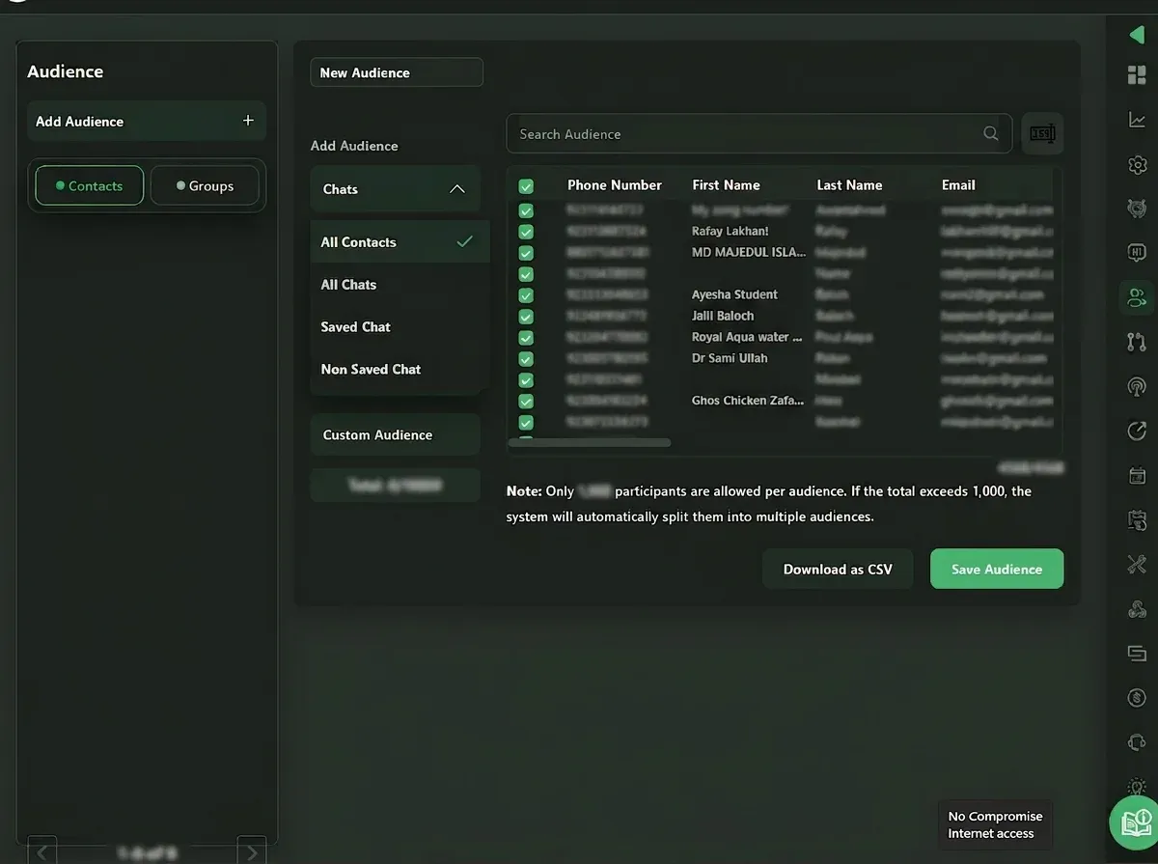1158x864 pixels.
Task: Click the Save Audience button
Action: pos(997,570)
